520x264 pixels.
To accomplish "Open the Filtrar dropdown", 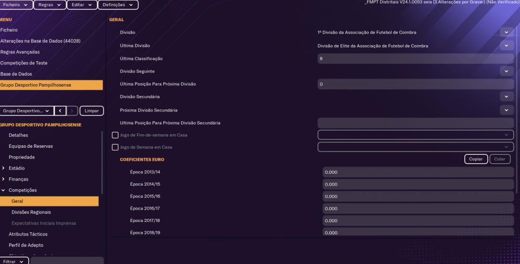I will (14, 261).
